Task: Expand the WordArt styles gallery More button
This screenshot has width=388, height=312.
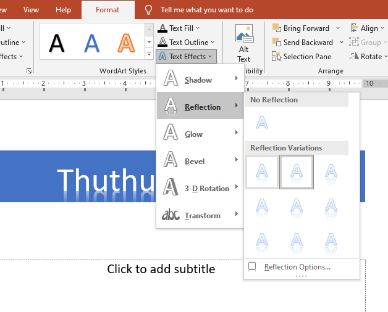Action: pyautogui.click(x=149, y=54)
